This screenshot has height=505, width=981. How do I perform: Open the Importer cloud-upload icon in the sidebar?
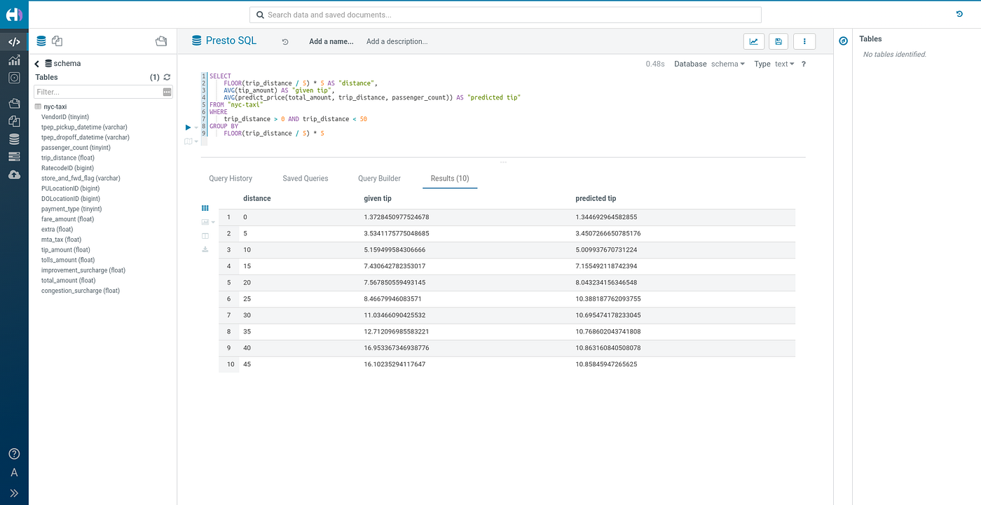tap(14, 174)
